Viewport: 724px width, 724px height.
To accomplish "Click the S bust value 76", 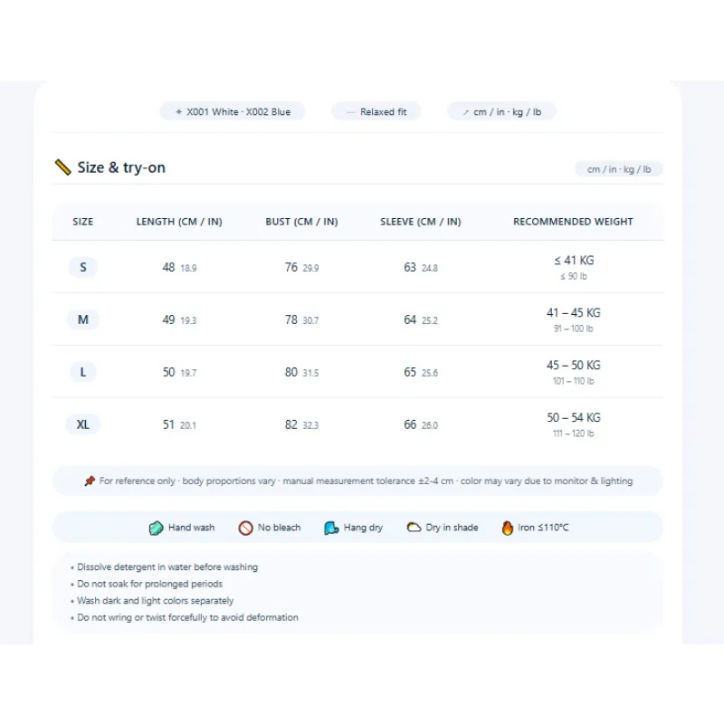I will click(x=291, y=267).
